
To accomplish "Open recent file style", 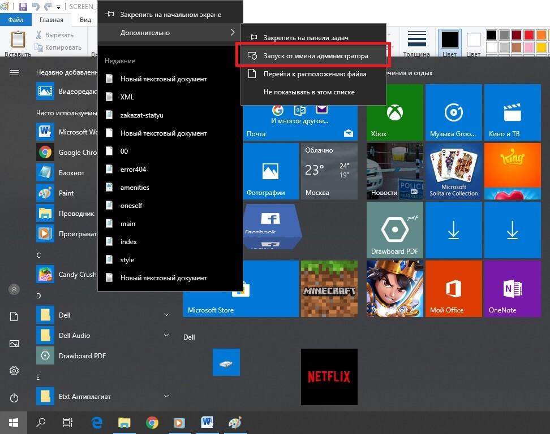I will point(170,260).
